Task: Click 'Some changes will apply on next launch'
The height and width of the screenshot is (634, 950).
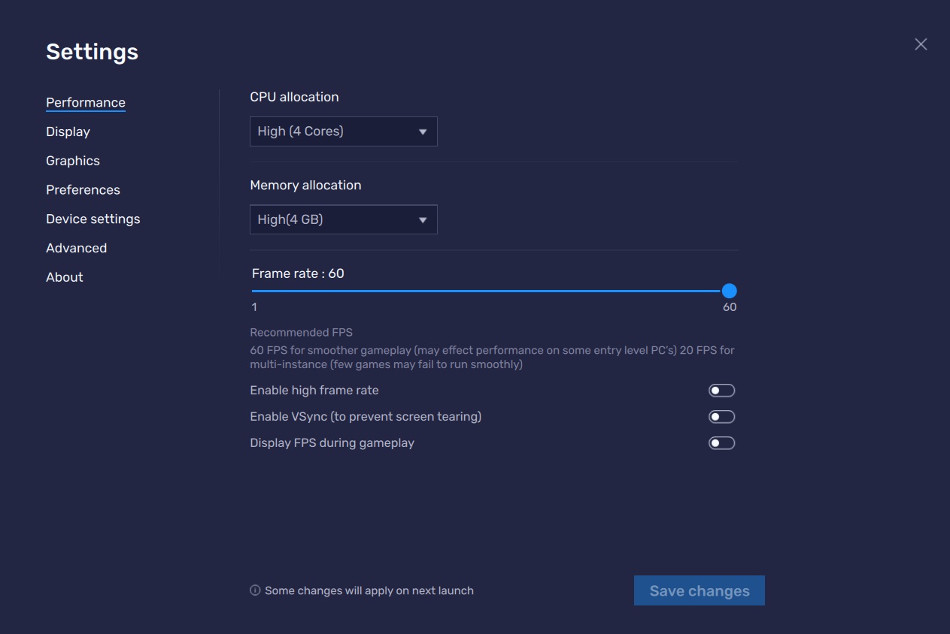Action: (x=369, y=590)
